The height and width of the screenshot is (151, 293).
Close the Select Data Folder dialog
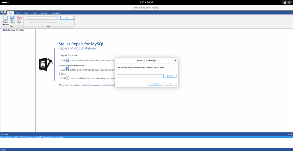pyautogui.click(x=175, y=60)
